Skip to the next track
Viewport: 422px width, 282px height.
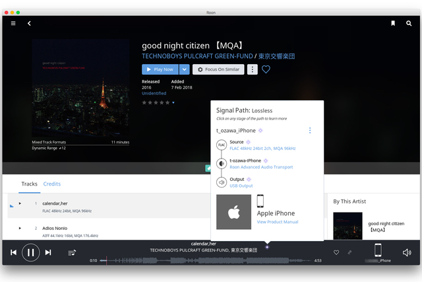[x=48, y=252]
